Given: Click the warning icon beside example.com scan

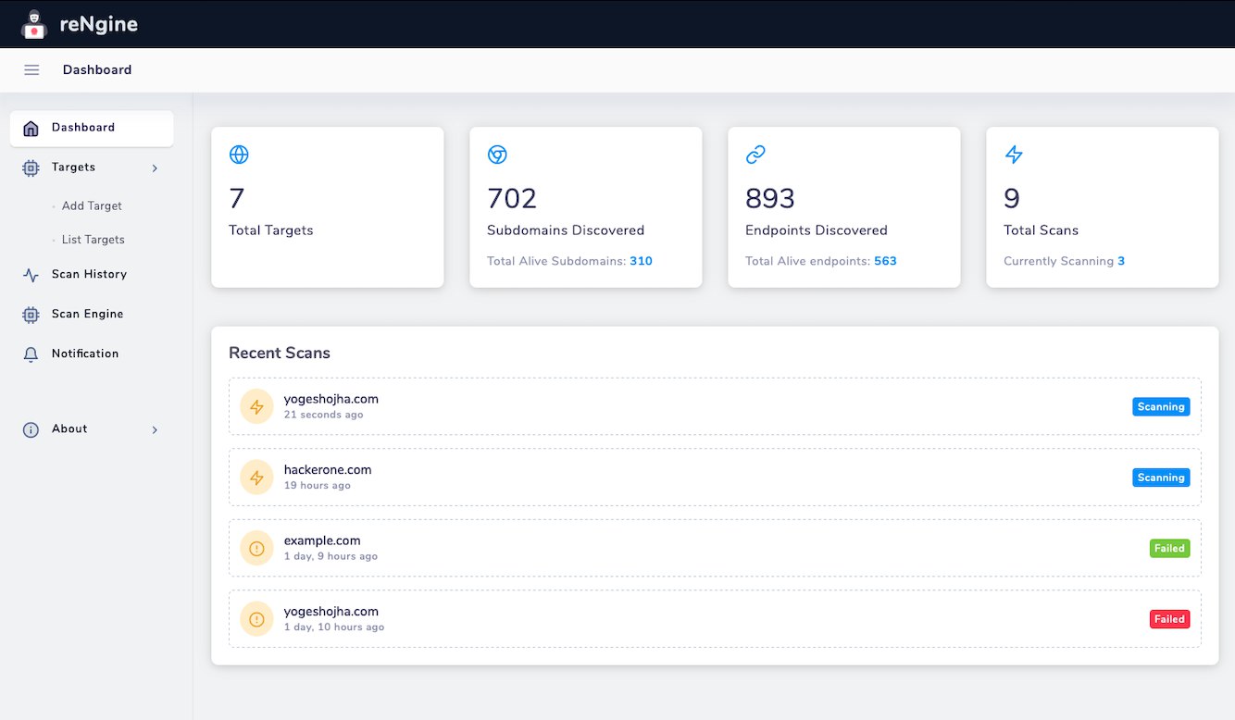Looking at the screenshot, I should click(x=257, y=548).
